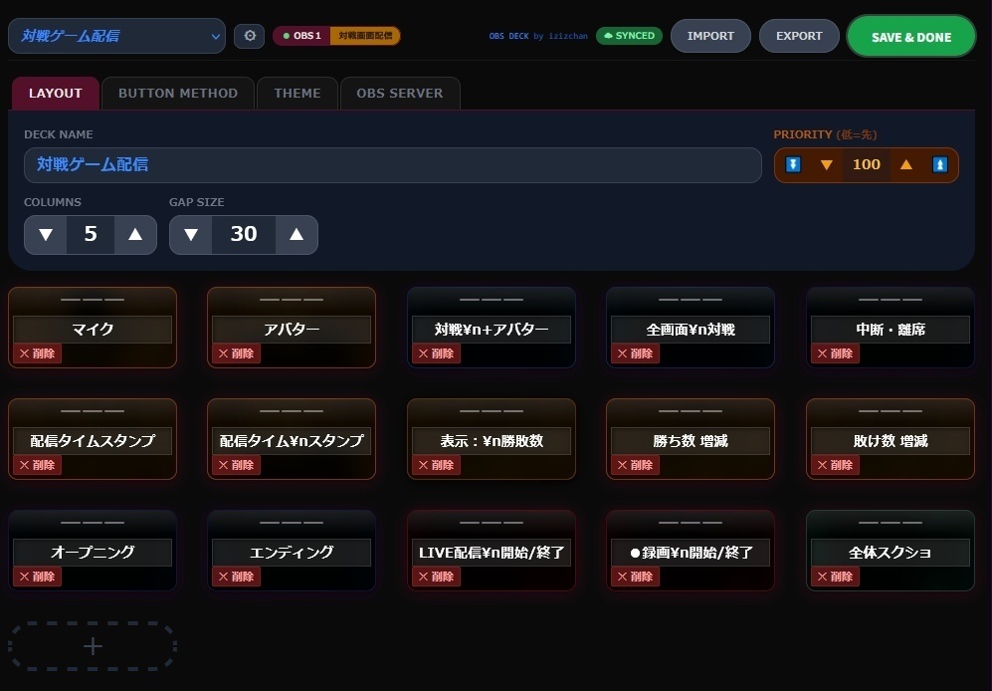
Task: Open the OBS SERVER tab
Action: 399,93
